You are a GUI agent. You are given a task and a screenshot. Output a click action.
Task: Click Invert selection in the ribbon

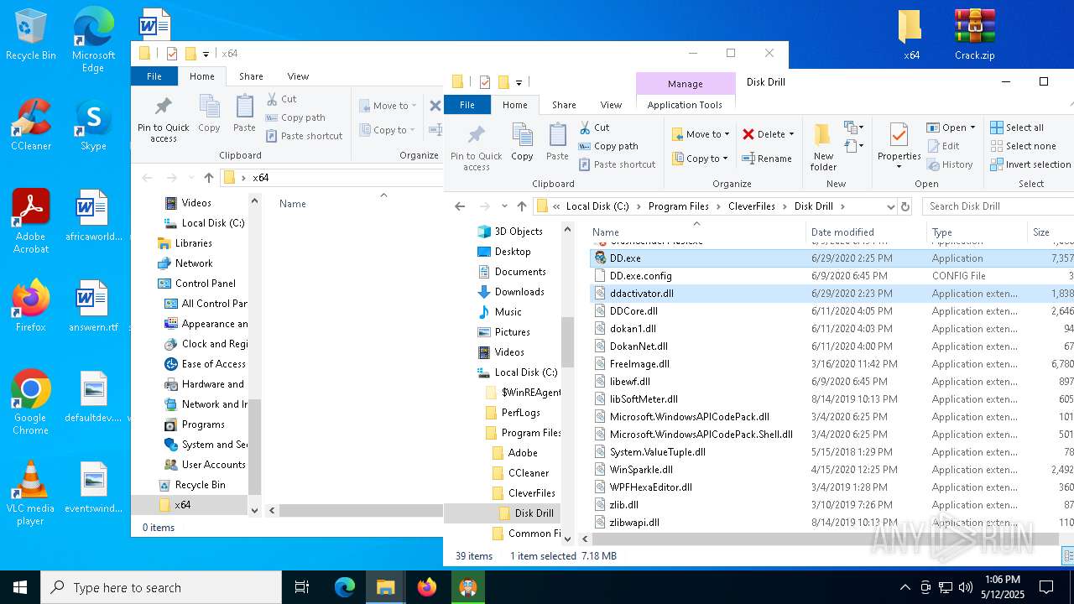pos(1030,164)
